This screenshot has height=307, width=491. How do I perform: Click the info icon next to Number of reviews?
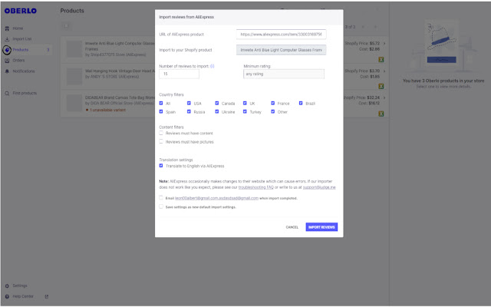coord(213,67)
